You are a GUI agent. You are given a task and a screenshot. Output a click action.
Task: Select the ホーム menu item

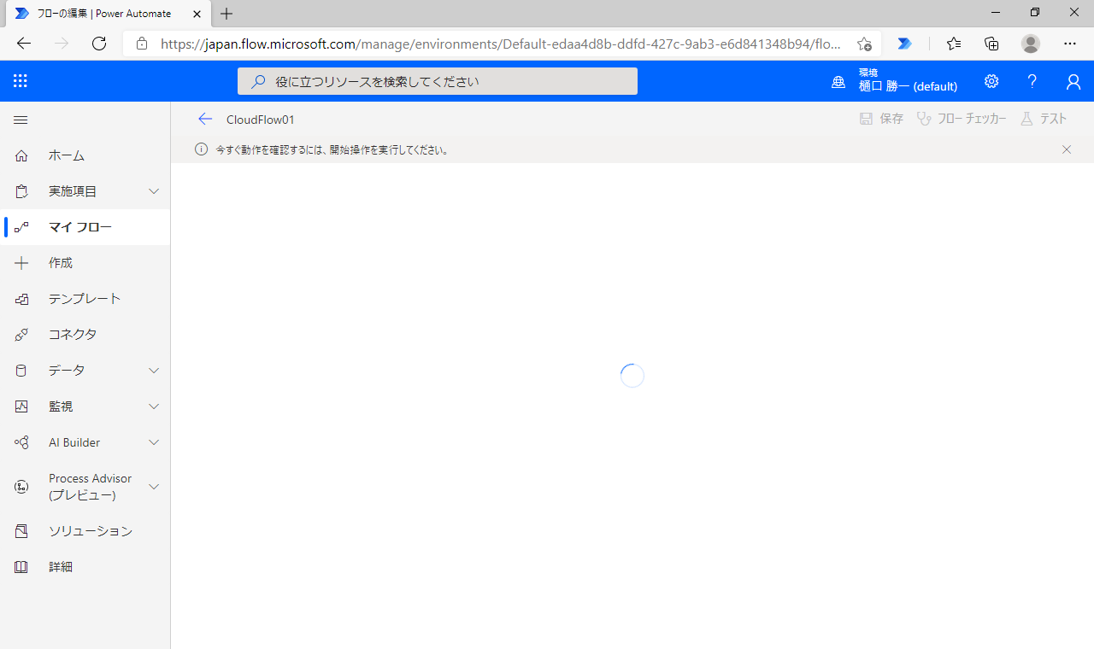tap(85, 155)
